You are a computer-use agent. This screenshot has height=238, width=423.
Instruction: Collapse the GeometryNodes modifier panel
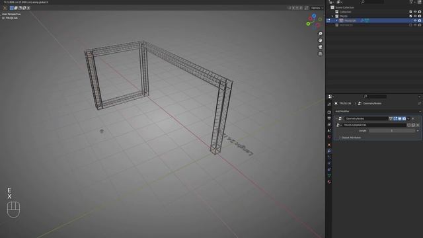[x=336, y=118]
